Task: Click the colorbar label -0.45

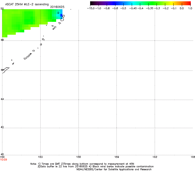Action: point(133,8)
